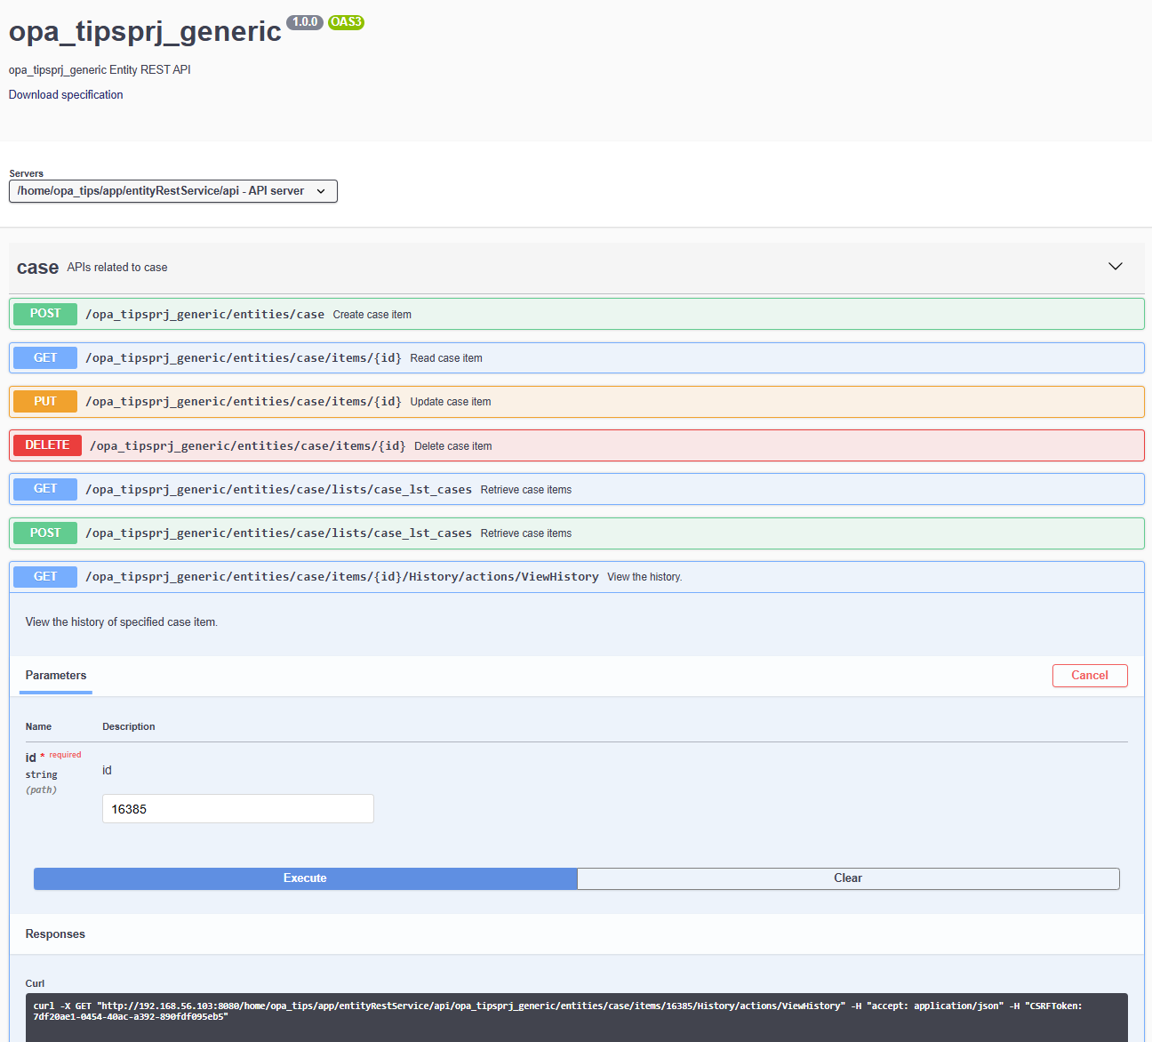Expand DELETE Delete case item operation
This screenshot has width=1152, height=1042.
point(577,445)
